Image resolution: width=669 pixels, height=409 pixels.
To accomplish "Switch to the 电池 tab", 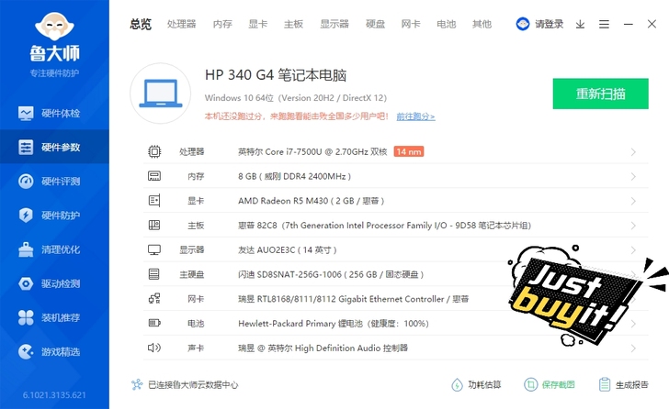I will click(447, 24).
